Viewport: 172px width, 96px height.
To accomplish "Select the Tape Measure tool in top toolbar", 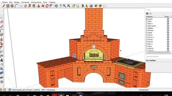I will pos(30,6).
